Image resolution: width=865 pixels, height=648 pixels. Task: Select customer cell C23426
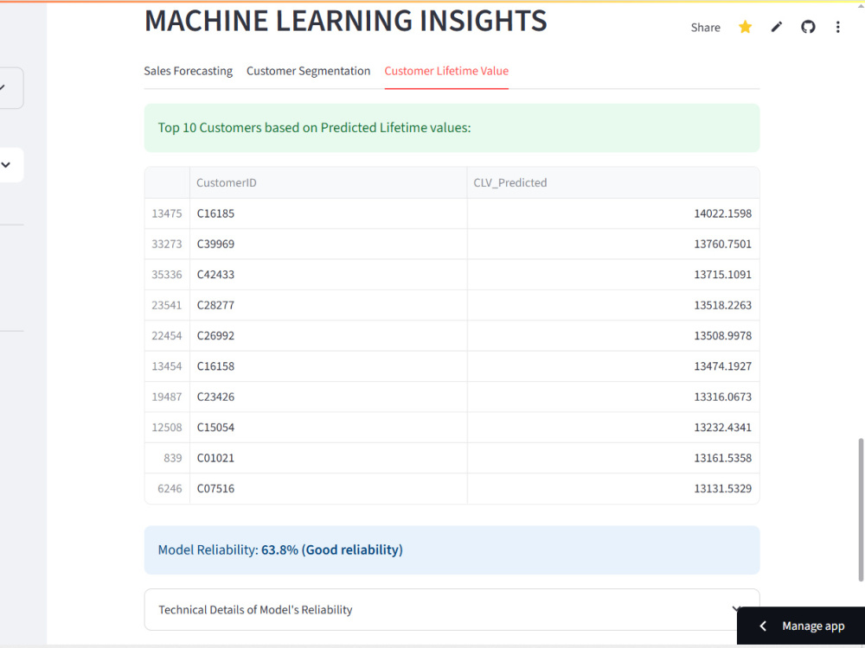point(328,397)
